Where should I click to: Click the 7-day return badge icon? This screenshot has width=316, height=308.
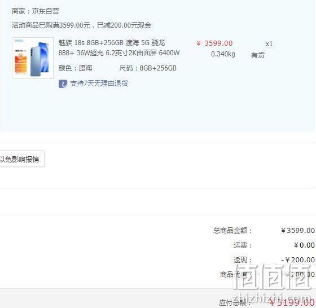tap(63, 84)
